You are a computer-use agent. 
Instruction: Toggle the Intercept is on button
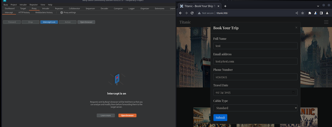click(49, 22)
